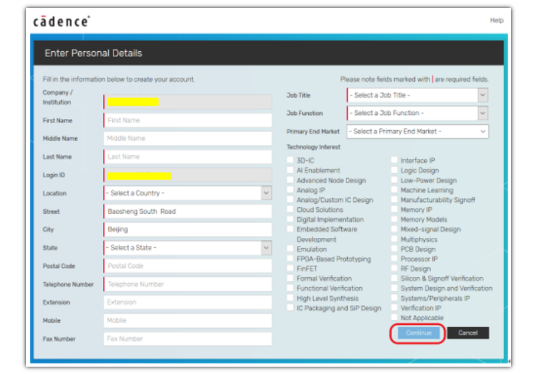Enable the AI Enablement checkbox
539x374 pixels.
pyautogui.click(x=290, y=170)
